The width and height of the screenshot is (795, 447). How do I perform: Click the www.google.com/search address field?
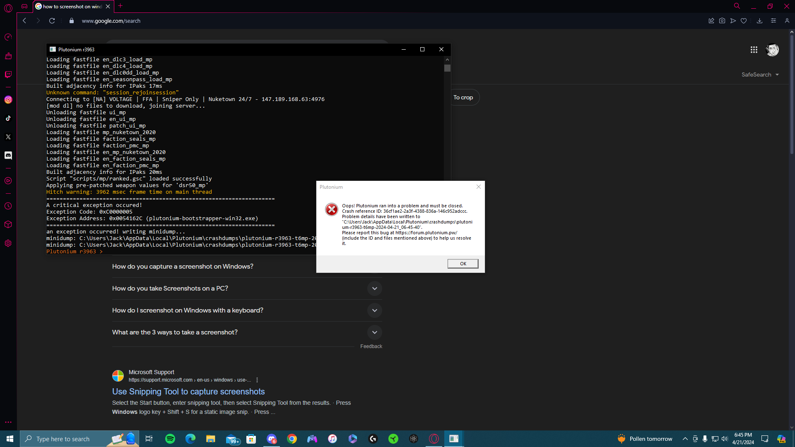(111, 21)
